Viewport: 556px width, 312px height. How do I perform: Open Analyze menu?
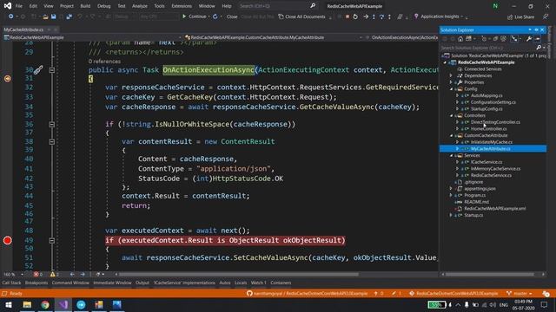pyautogui.click(x=139, y=6)
